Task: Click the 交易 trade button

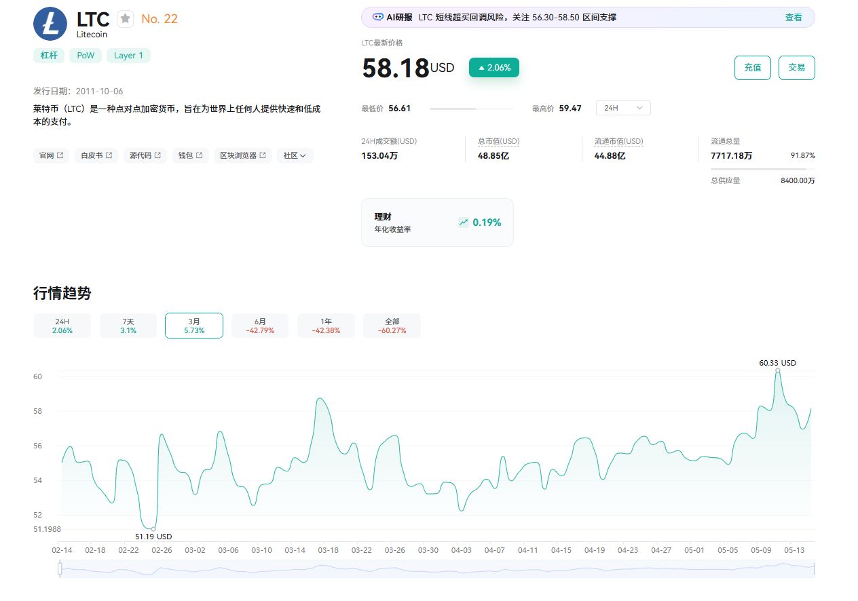Action: 797,68
